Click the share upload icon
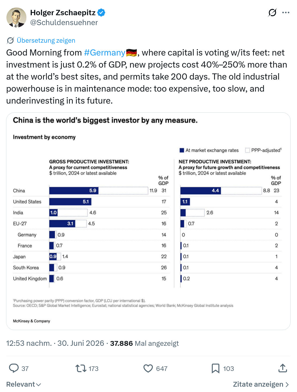297x392 pixels. (x=283, y=368)
